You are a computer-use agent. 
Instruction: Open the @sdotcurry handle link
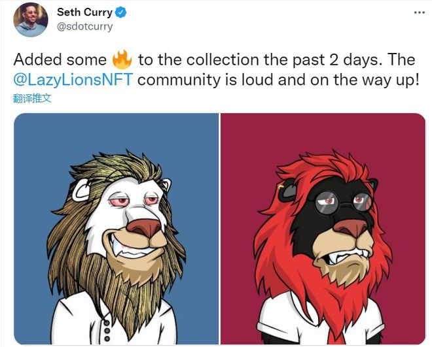84,27
